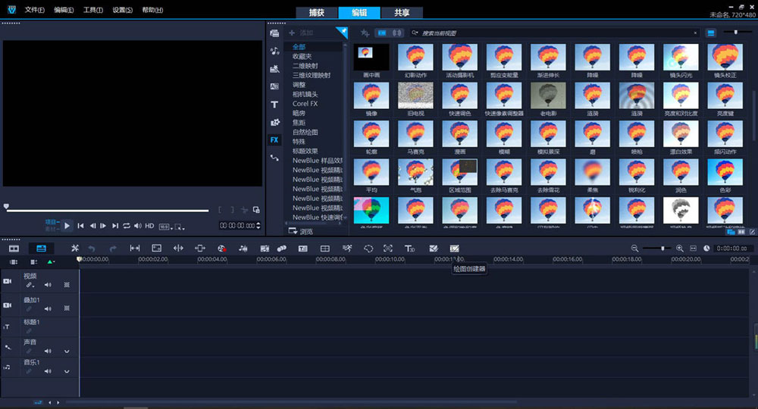Screen dimensions: 758x409
Task: Open the Mask Creator icon
Action: [x=368, y=248]
